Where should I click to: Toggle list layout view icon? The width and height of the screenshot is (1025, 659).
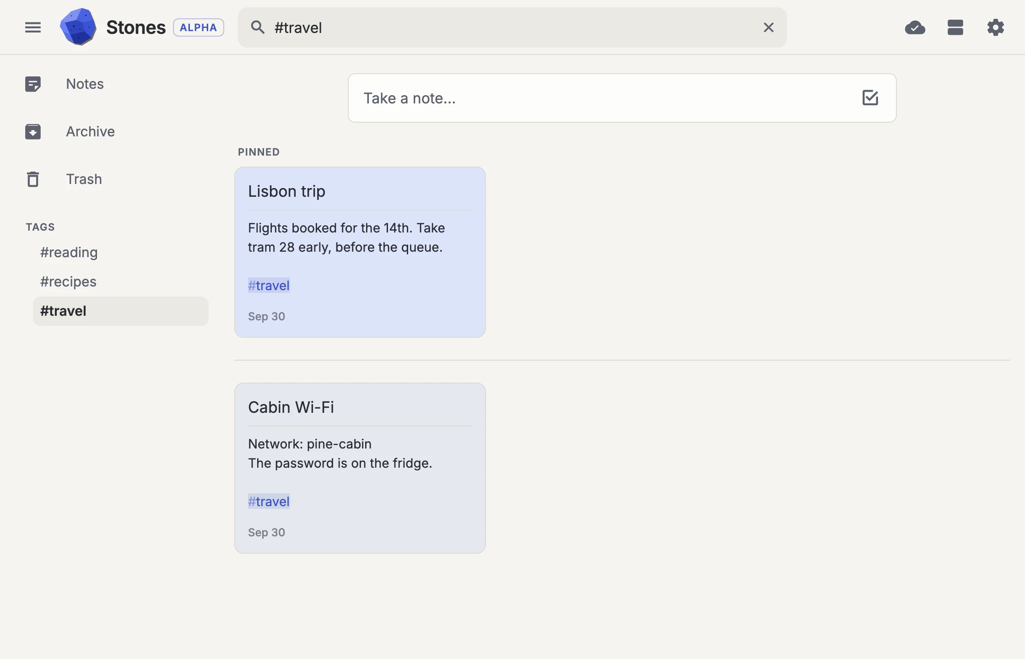(955, 27)
